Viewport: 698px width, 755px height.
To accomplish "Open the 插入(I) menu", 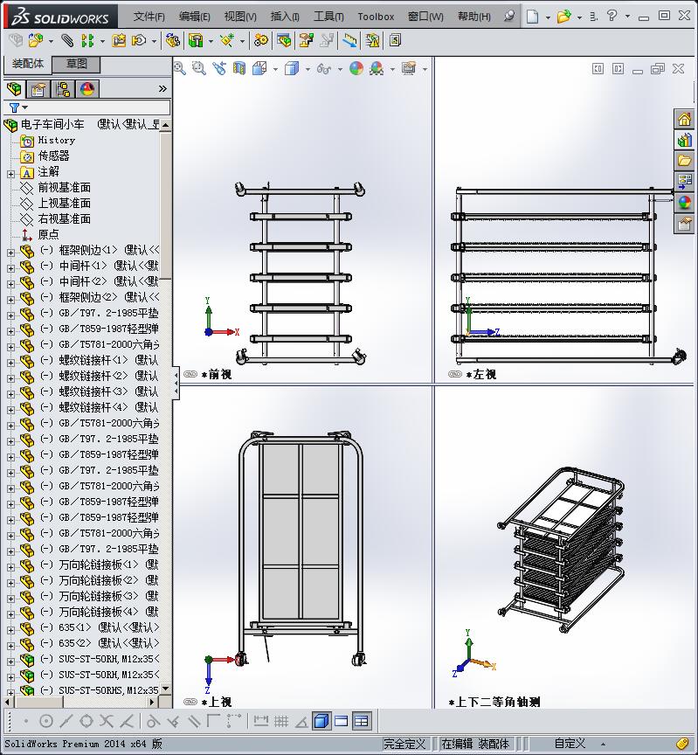I will click(285, 17).
